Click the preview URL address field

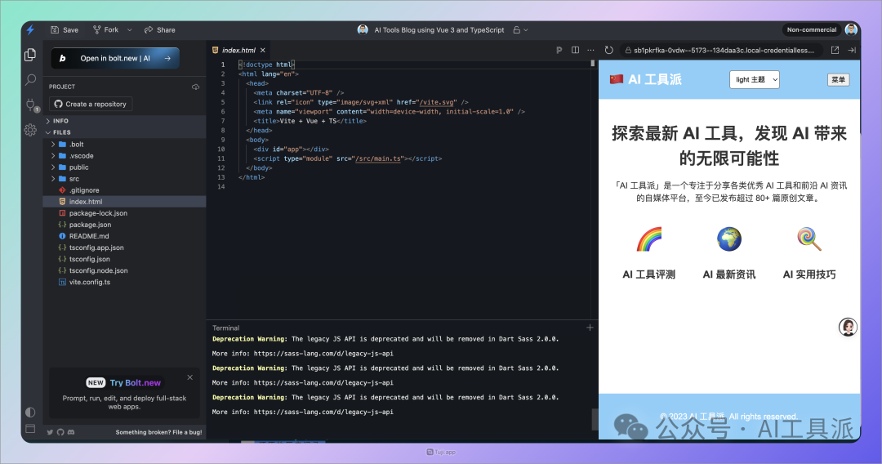pos(723,50)
